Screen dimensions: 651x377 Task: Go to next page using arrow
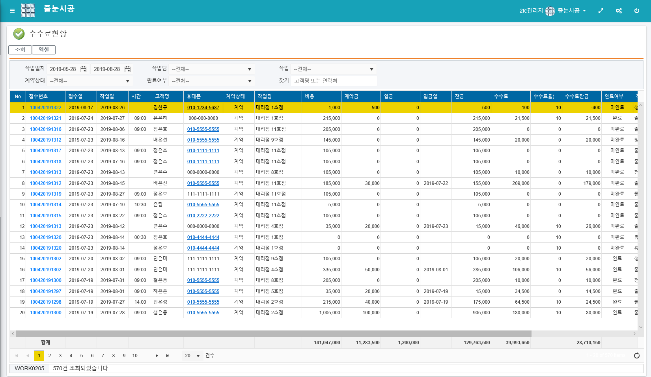pyautogui.click(x=157, y=356)
